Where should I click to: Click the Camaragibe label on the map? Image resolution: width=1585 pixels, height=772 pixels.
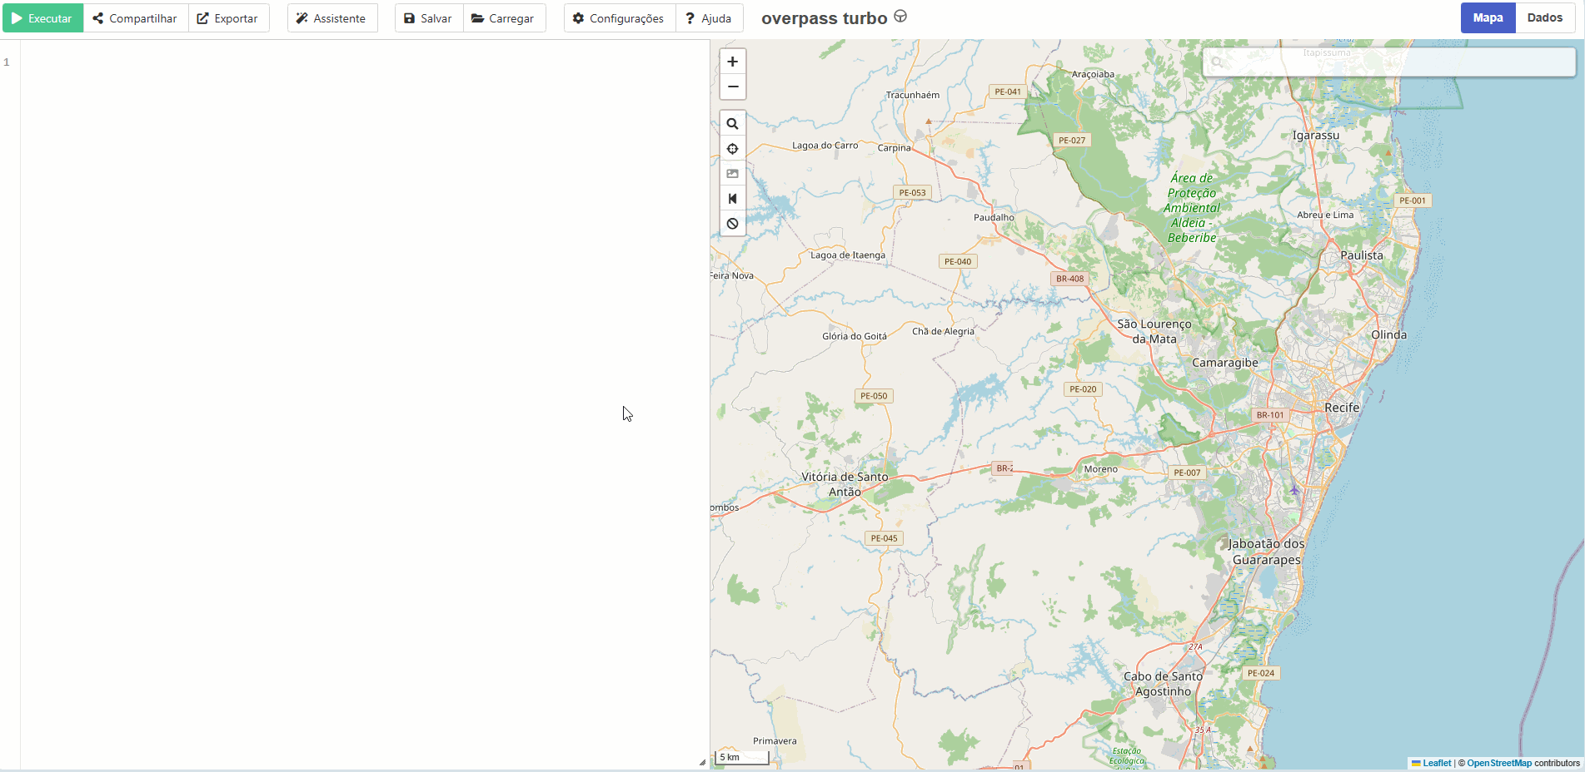1225,363
